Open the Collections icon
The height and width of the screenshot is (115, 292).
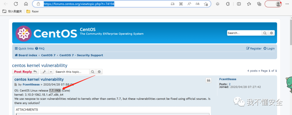[259, 4]
